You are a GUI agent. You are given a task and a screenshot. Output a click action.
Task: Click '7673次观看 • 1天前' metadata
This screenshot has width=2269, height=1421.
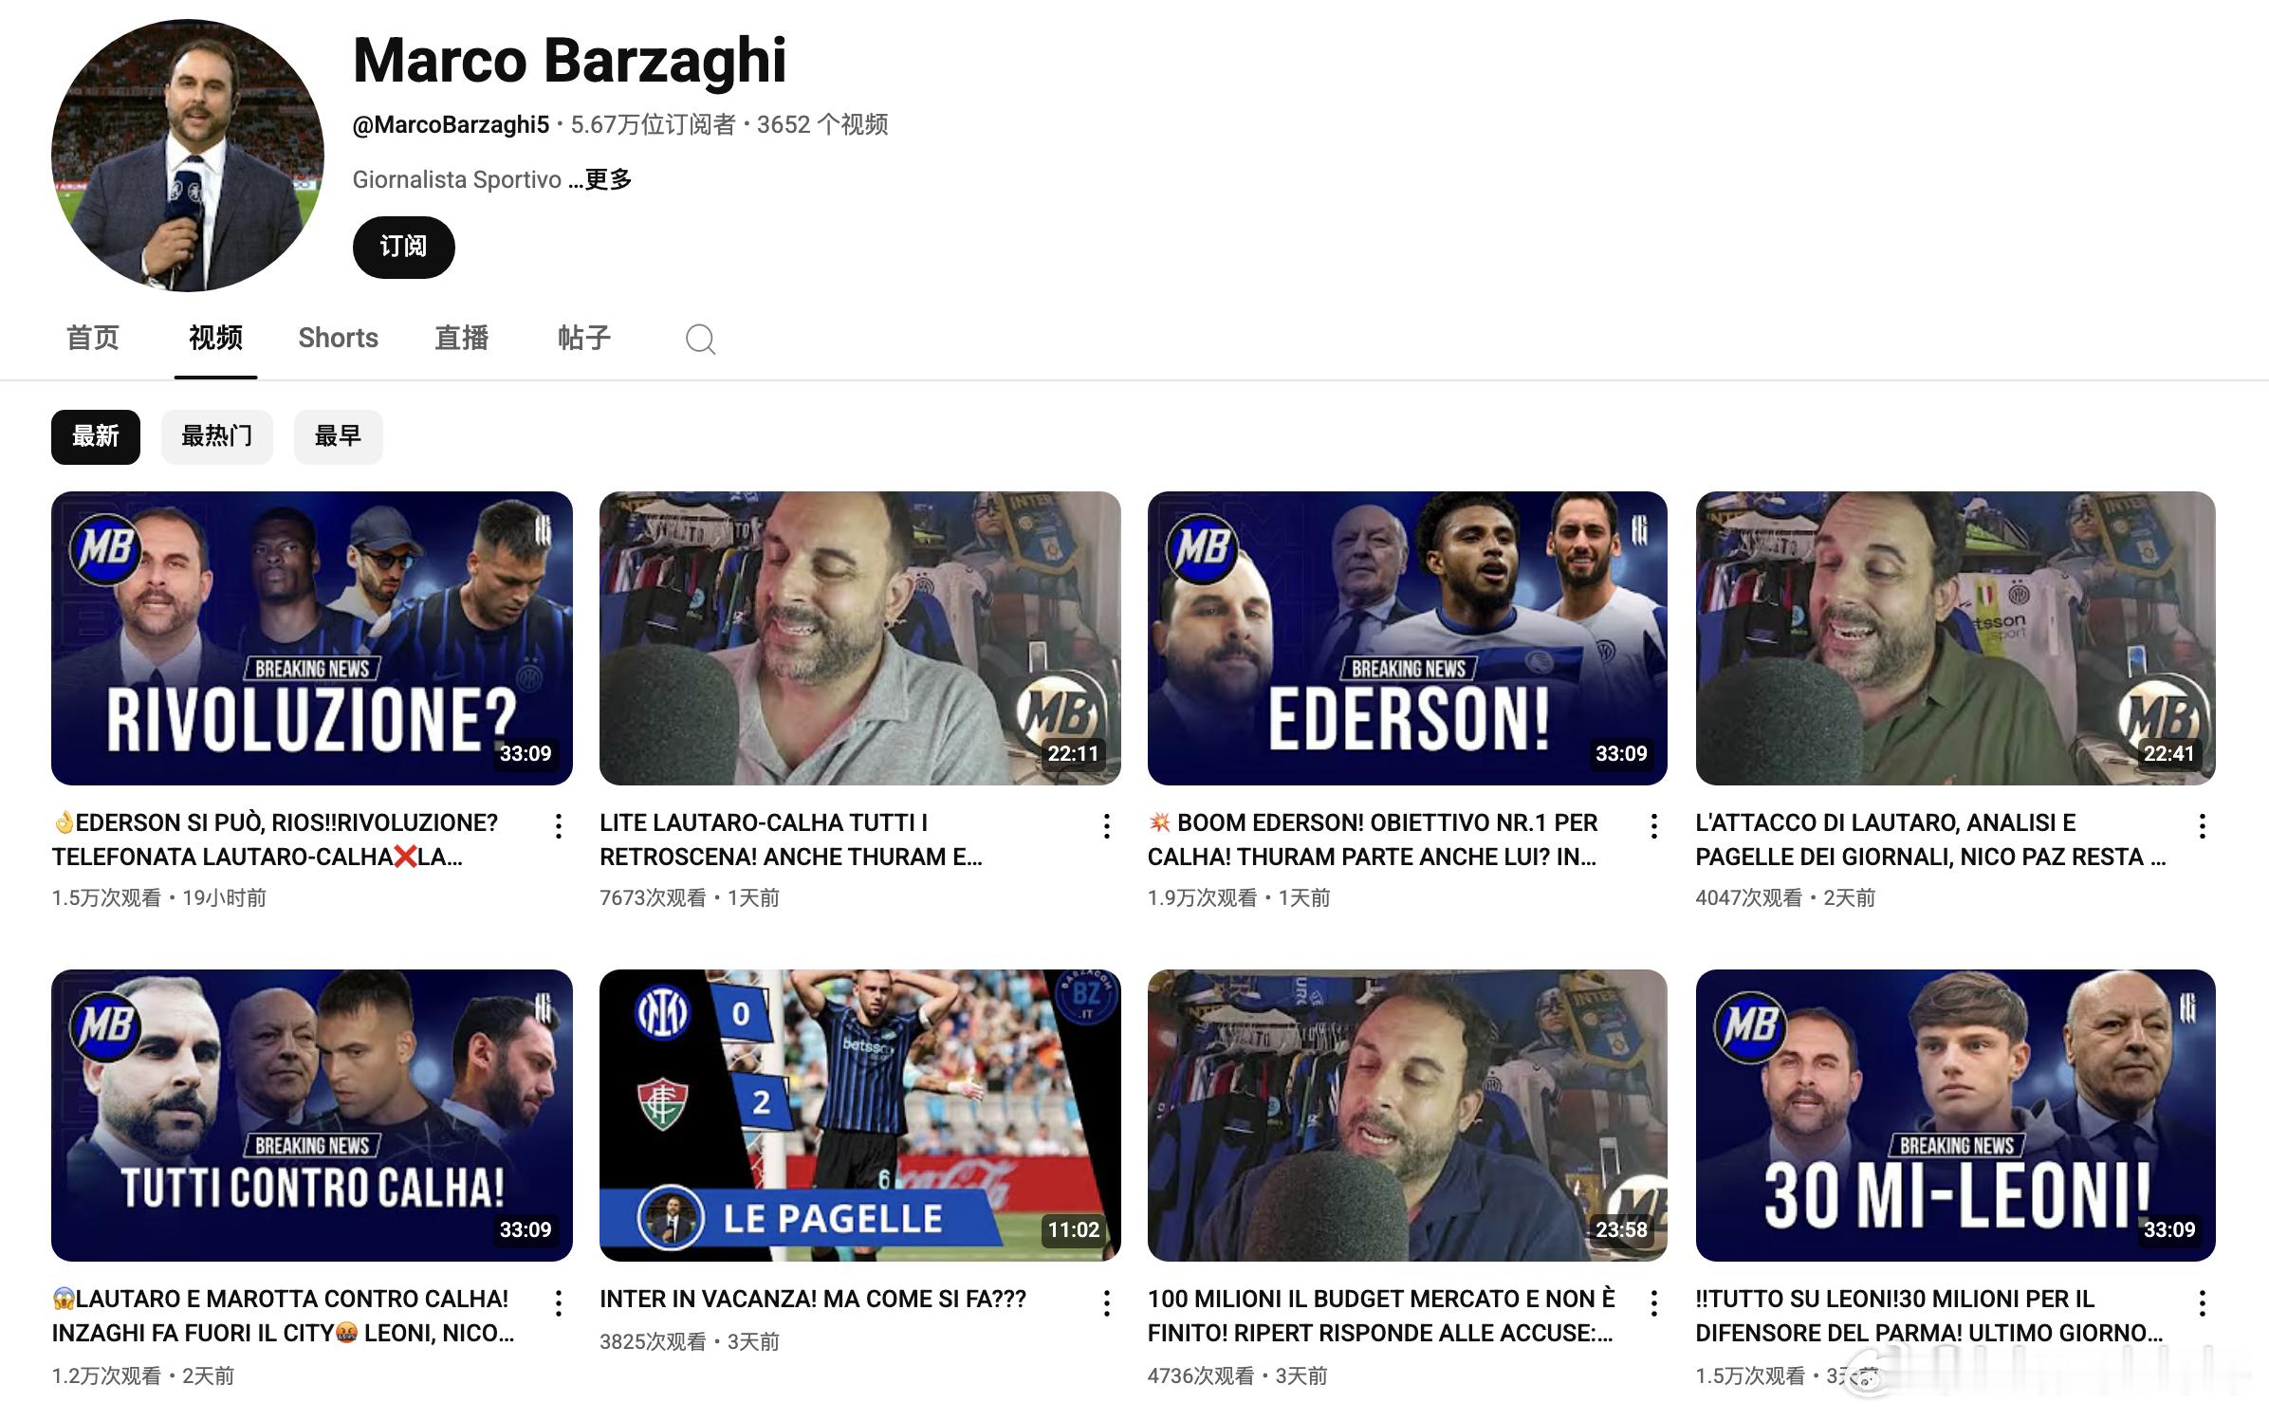[690, 897]
